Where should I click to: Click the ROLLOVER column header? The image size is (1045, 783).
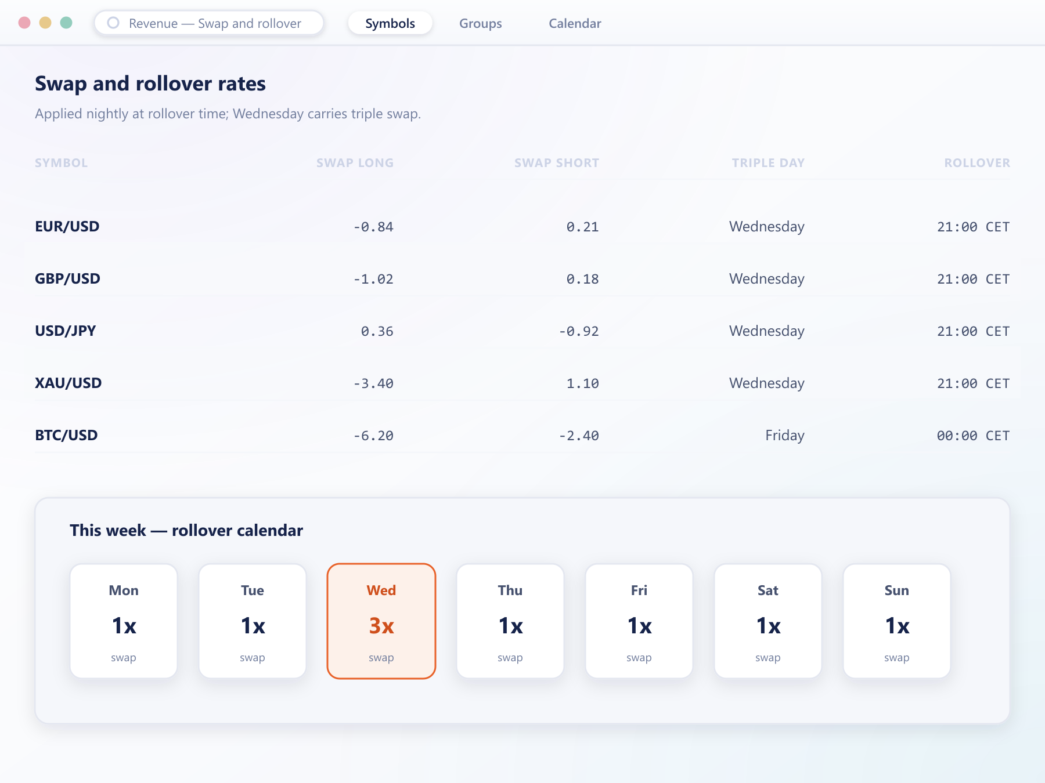[x=977, y=163]
